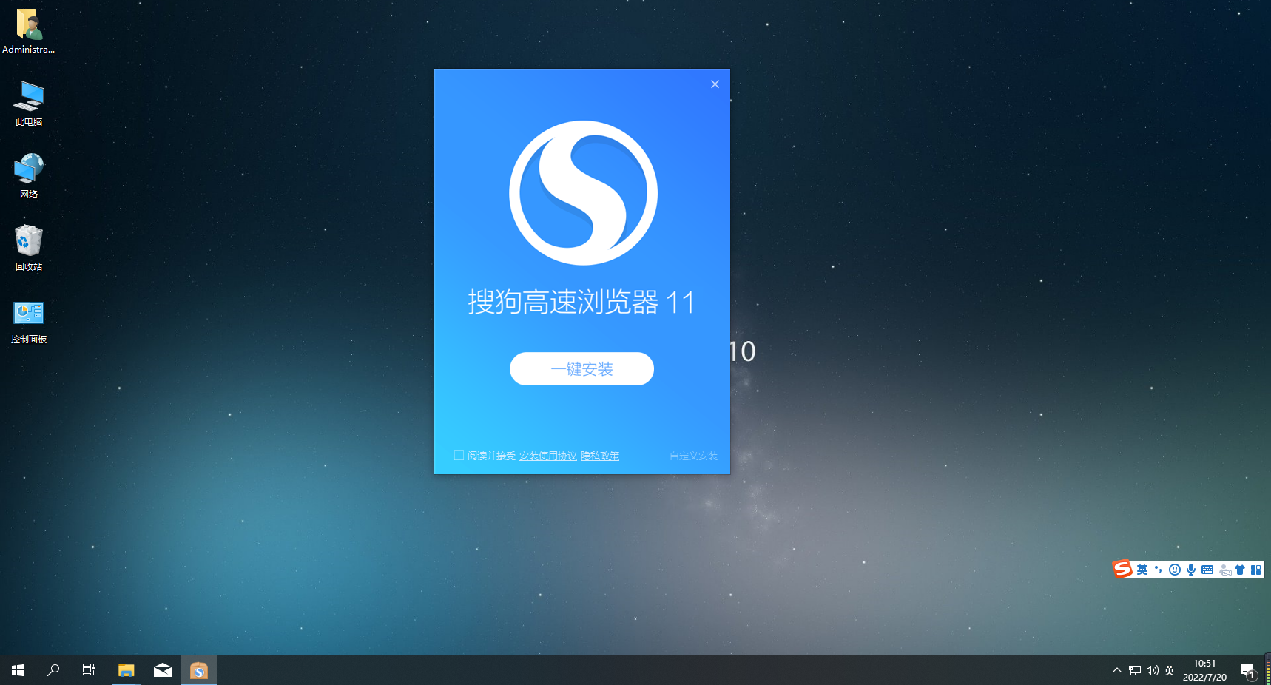Viewport: 1271px width, 685px height.
Task: Select the 此电脑 desktop icon
Action: (29, 104)
